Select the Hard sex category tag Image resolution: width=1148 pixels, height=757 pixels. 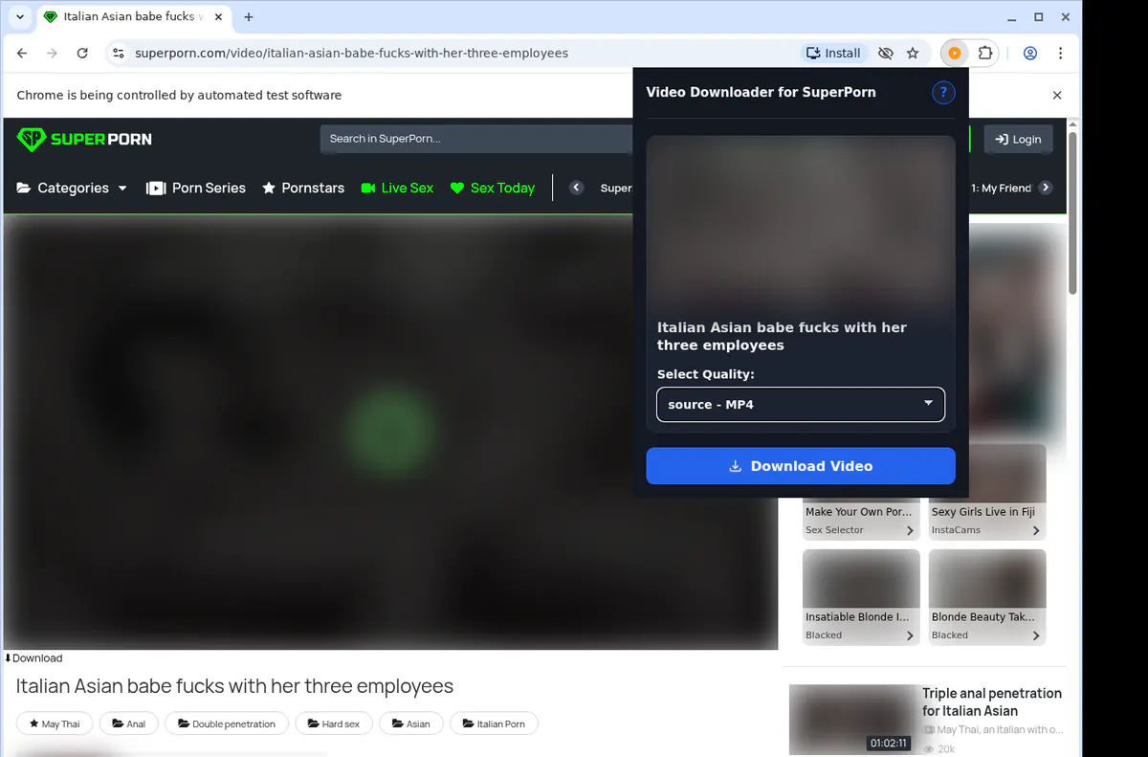coord(333,724)
